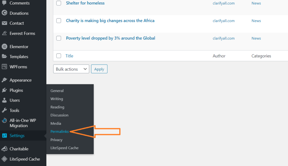This screenshot has height=166, width=288.
Task: Go to the Contact menu label
Action: pos(17,23)
